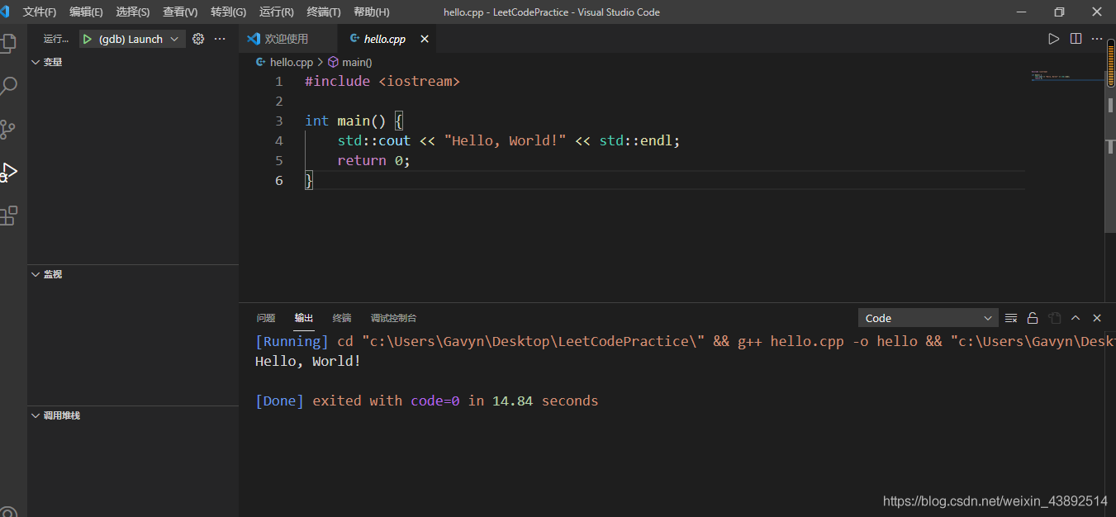Open the Code output channel dropdown

pyautogui.click(x=928, y=318)
